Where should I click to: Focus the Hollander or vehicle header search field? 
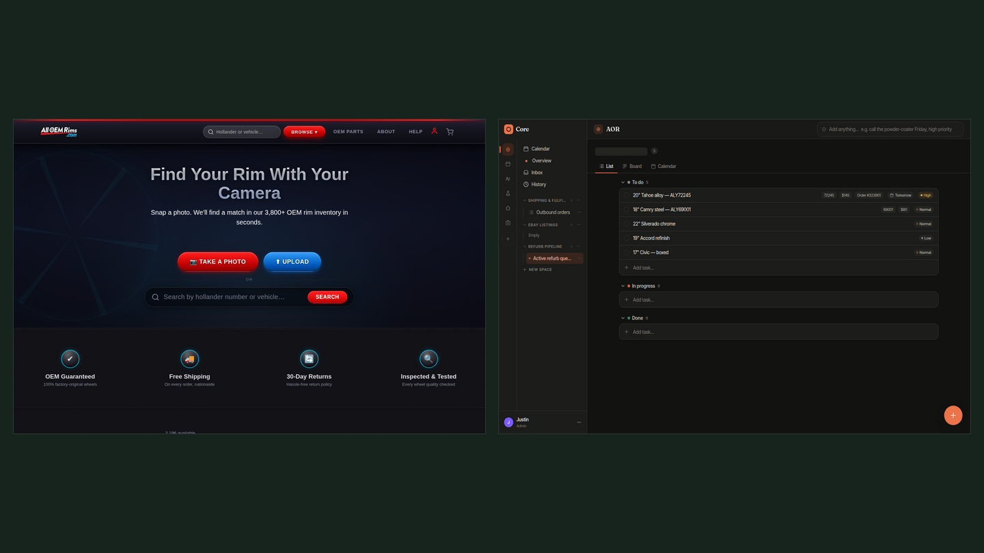click(x=242, y=132)
